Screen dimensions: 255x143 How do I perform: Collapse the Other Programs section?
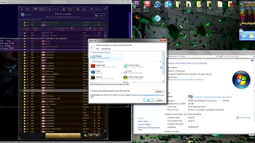click(x=160, y=62)
